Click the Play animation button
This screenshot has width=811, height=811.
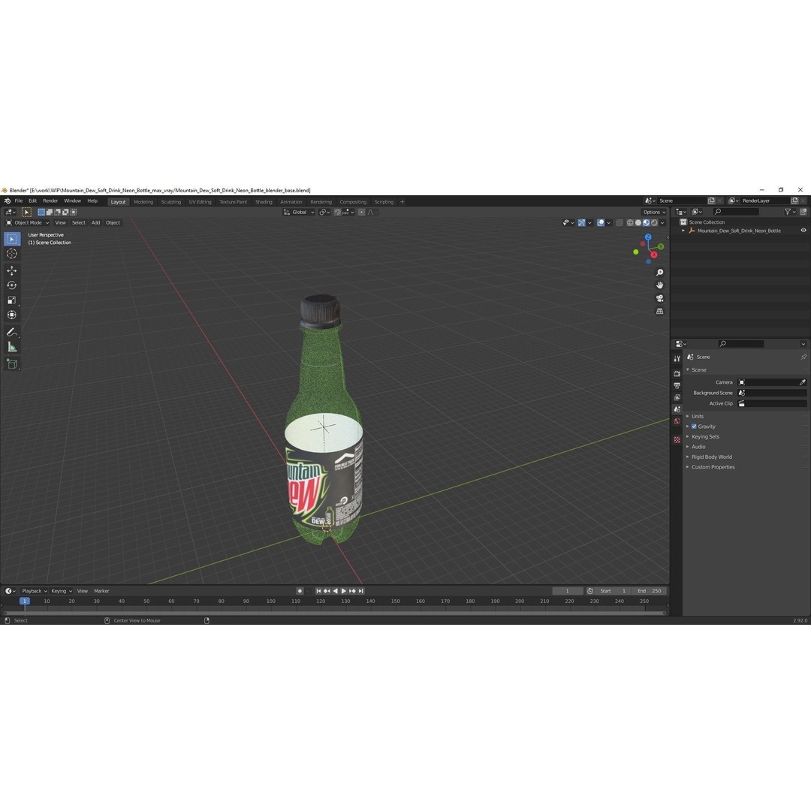pos(344,591)
